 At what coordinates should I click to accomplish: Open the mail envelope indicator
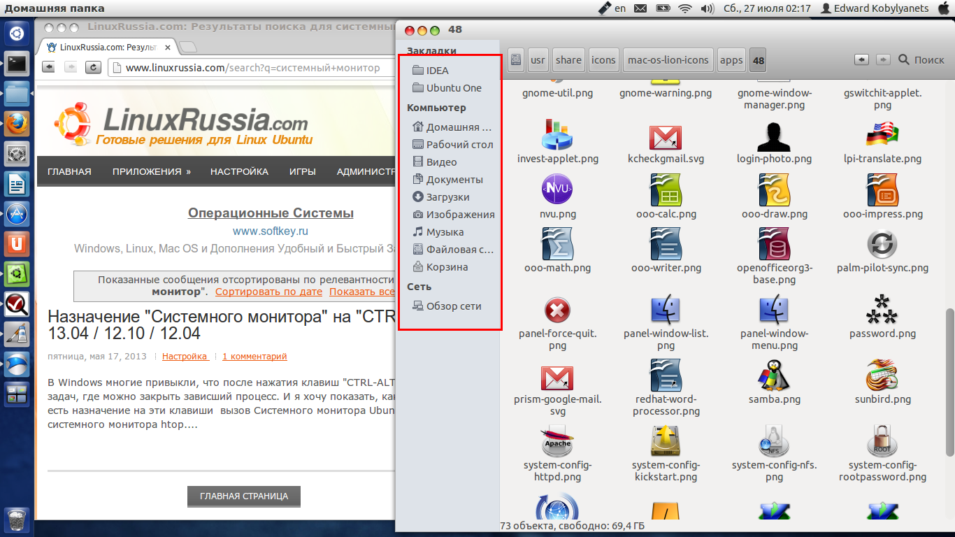[x=640, y=8]
